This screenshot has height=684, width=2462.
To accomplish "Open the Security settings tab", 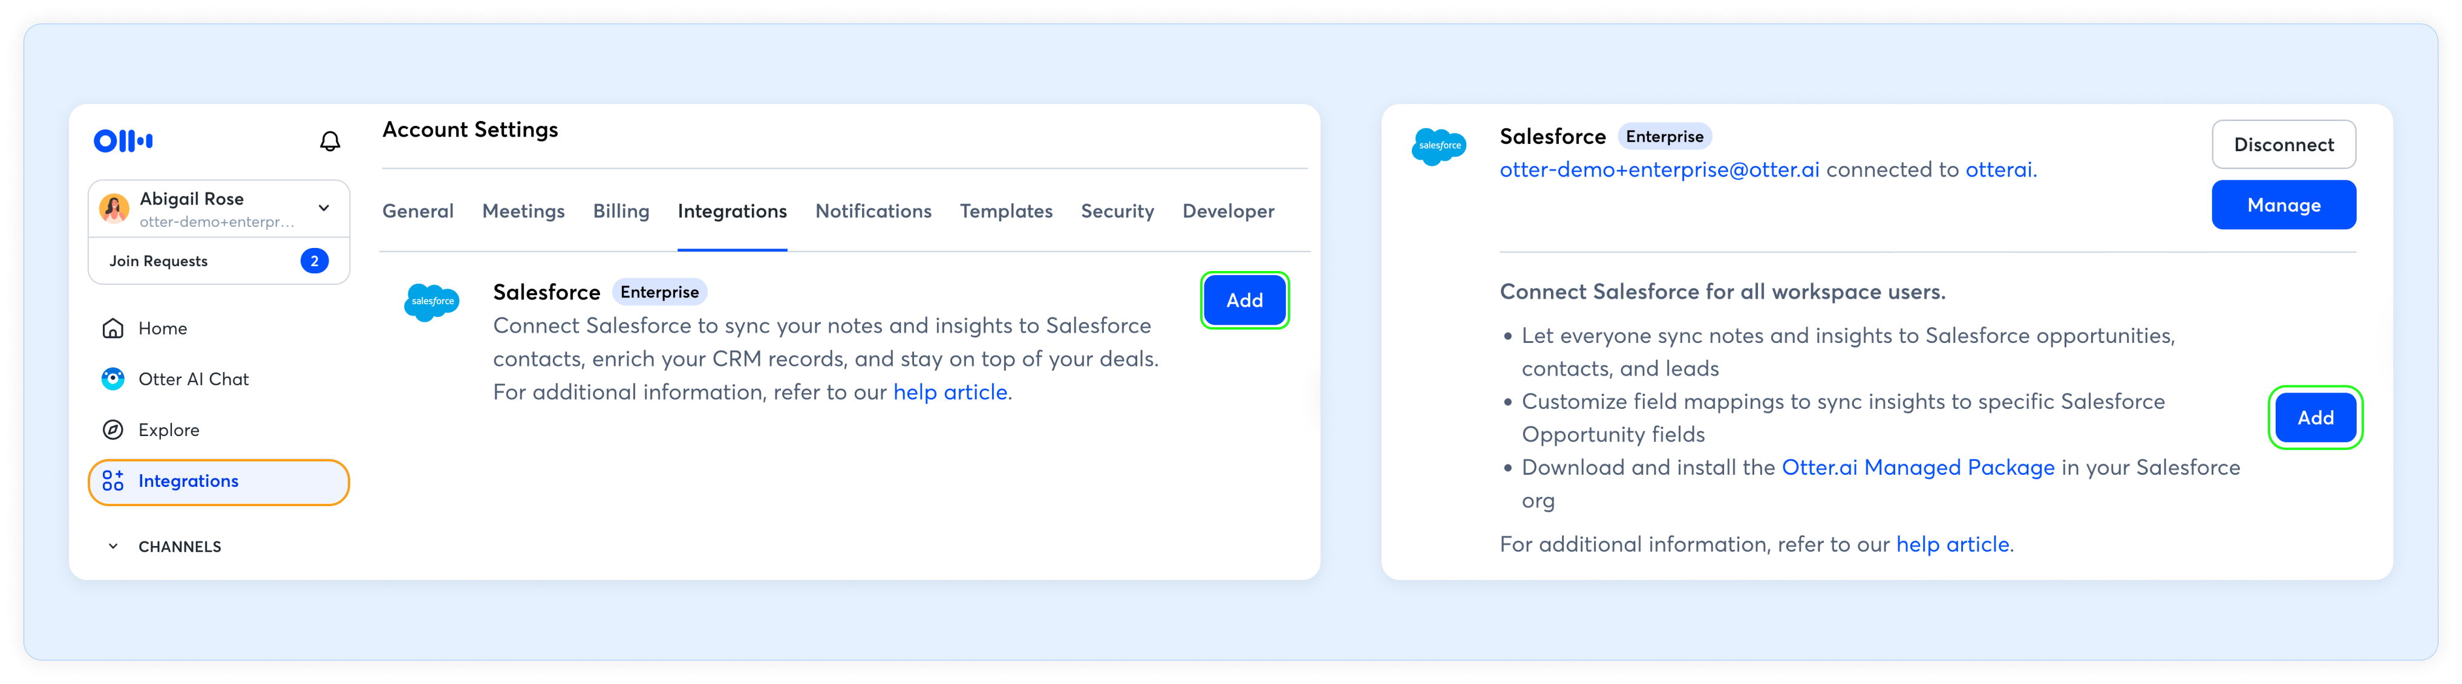I will [x=1116, y=211].
